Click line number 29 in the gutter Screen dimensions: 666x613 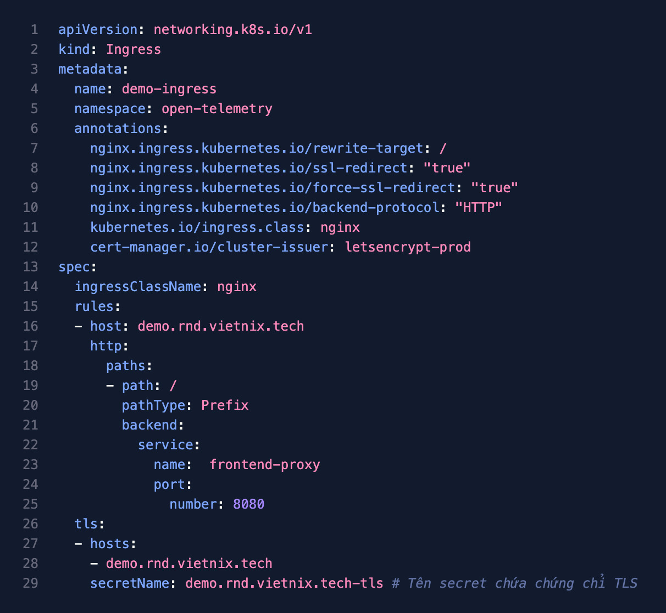click(31, 583)
